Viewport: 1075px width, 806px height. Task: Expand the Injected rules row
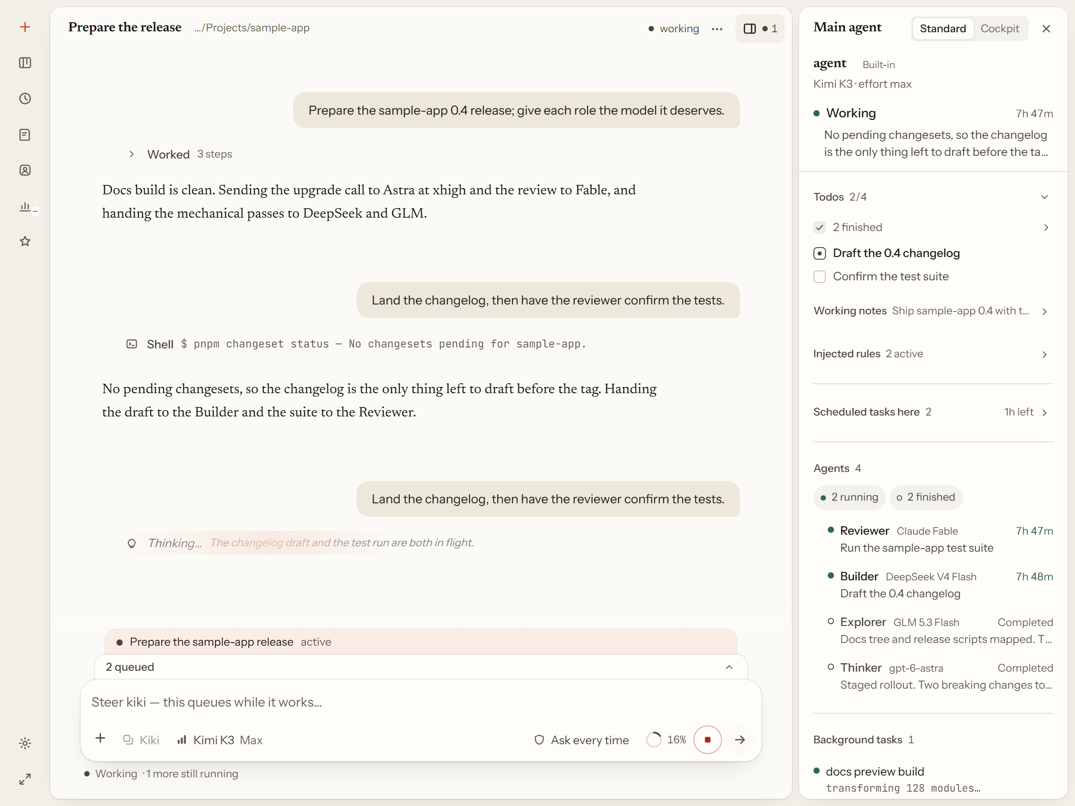click(x=933, y=354)
